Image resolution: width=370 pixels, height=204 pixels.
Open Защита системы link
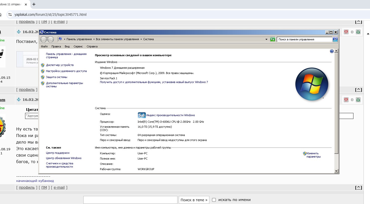tap(56, 77)
